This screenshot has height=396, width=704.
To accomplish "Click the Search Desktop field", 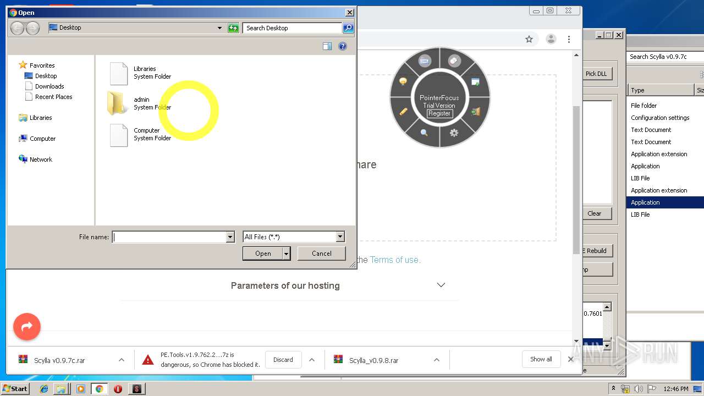I will click(x=293, y=28).
